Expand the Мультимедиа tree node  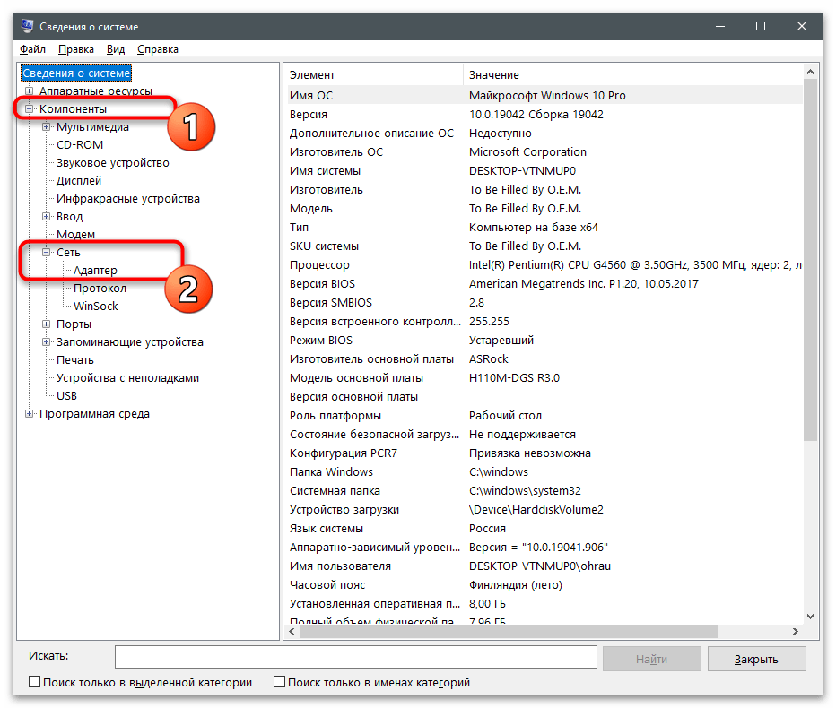click(x=47, y=127)
